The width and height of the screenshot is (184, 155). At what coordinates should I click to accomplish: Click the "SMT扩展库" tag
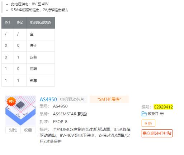click(109, 99)
